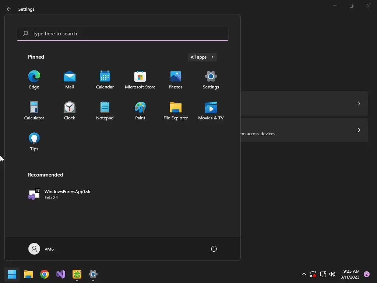Open Visual Studio from the taskbar
Image resolution: width=377 pixels, height=283 pixels.
pyautogui.click(x=61, y=274)
